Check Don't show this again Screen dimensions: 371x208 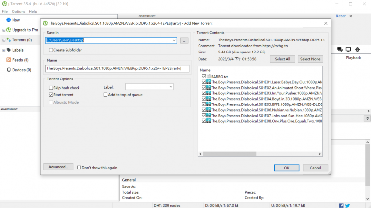[79, 168]
